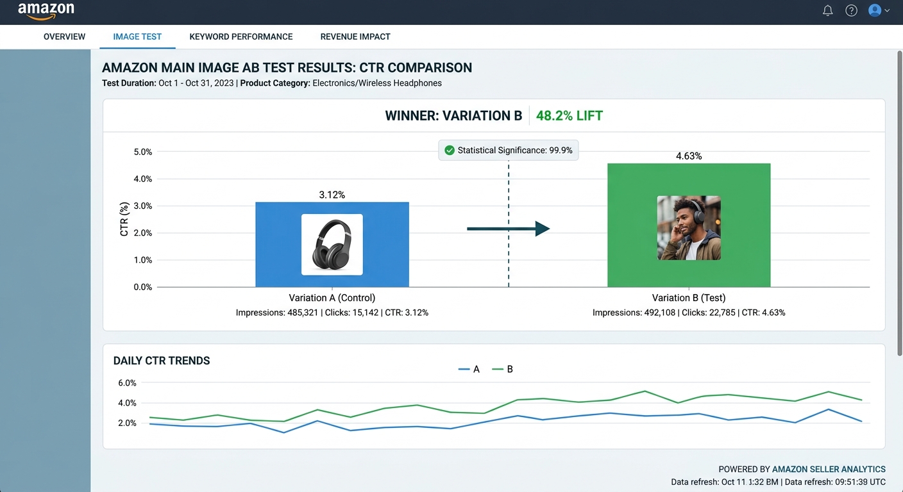Click the Variation A headphones thumbnail
903x492 pixels.
click(332, 245)
